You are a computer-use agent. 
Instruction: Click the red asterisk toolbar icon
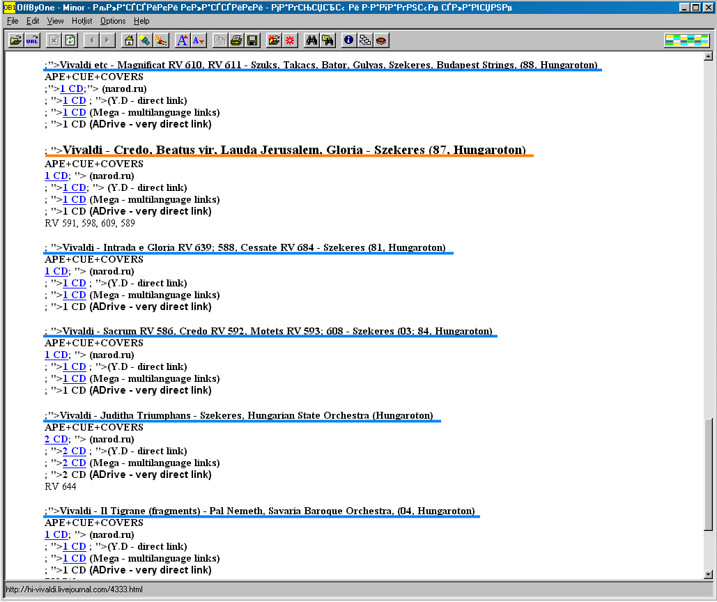290,40
